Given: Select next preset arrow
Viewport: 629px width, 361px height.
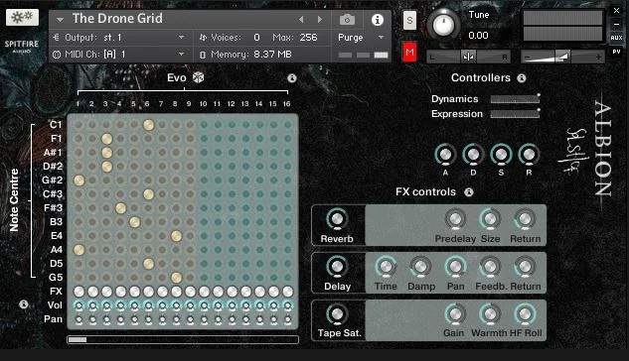Looking at the screenshot, I should (x=320, y=19).
